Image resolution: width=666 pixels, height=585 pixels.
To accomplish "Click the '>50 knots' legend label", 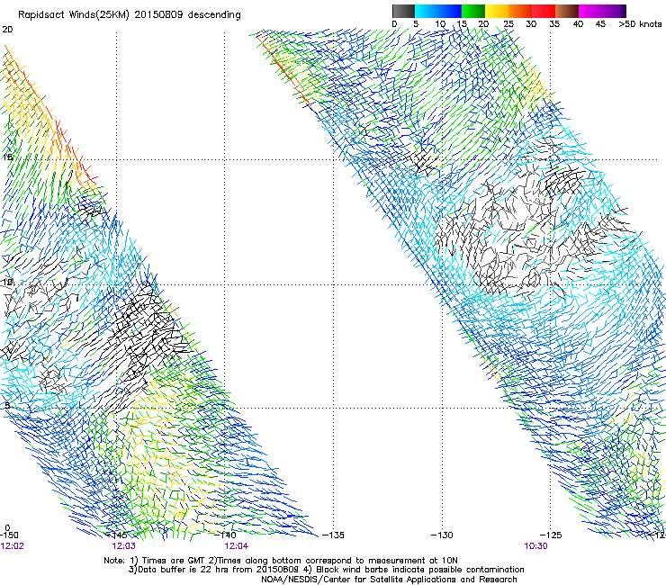I will click(640, 24).
